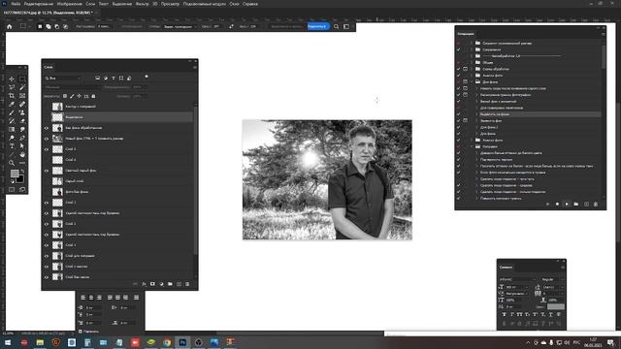Open the 'Справка' menu

click(250, 4)
